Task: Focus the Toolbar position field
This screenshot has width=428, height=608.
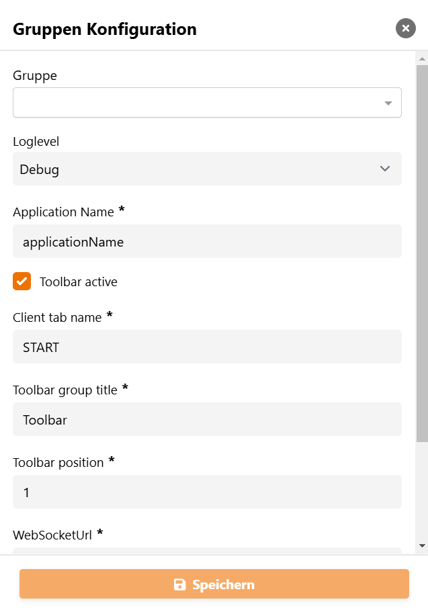Action: (x=207, y=492)
